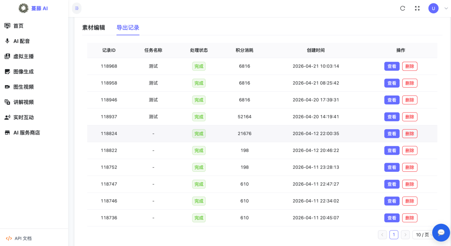
Task: Toggle fullscreen using the expand icon
Action: pyautogui.click(x=417, y=8)
